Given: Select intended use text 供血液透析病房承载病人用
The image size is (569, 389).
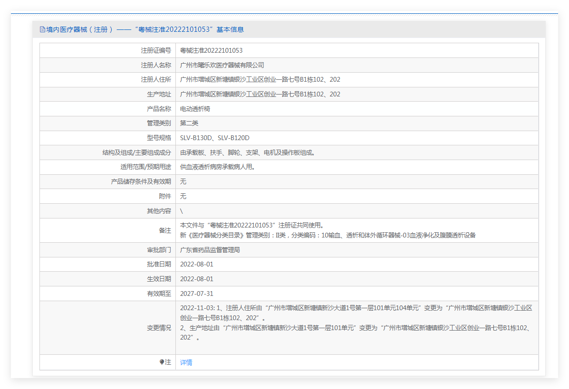Looking at the screenshot, I should (x=217, y=167).
